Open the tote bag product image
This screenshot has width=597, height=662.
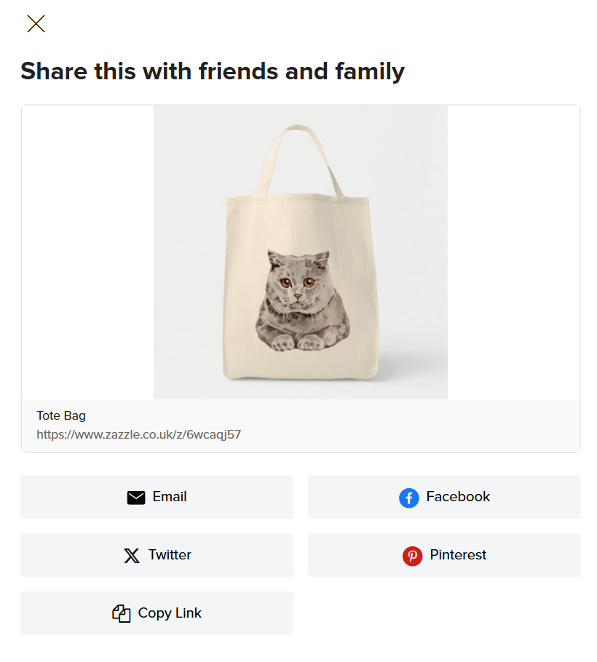point(301,252)
